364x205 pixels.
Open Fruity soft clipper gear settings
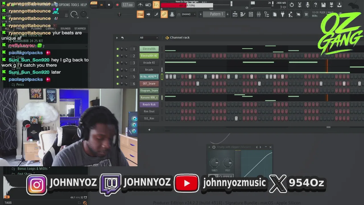pos(214,147)
